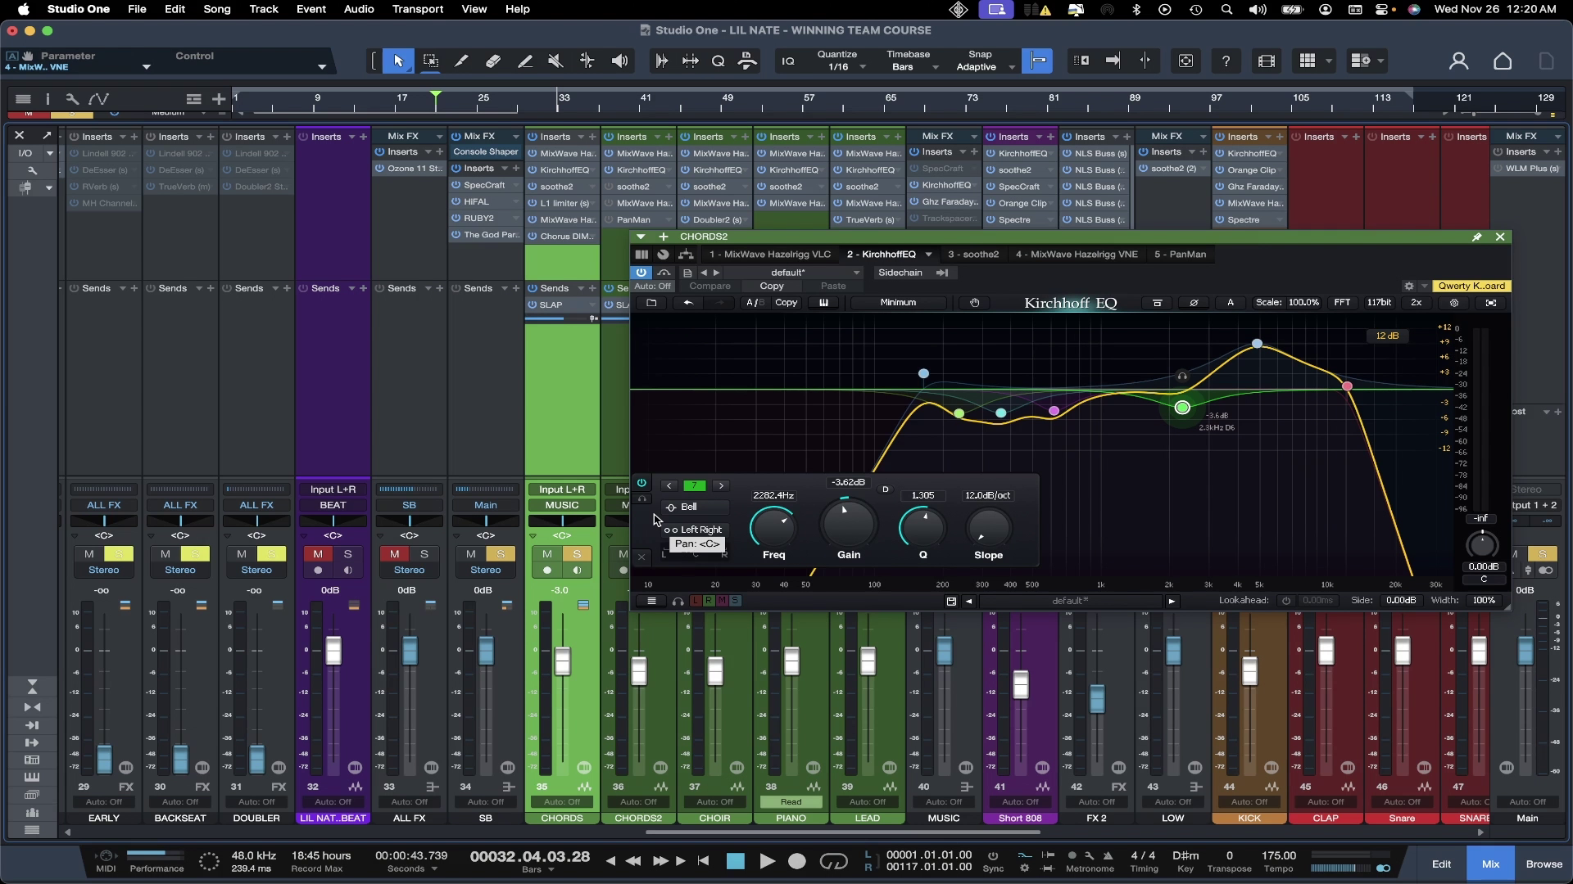Open the Quantize 1/16 dropdown
The image size is (1573, 884).
[x=838, y=66]
